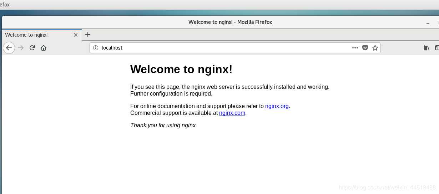This screenshot has width=439, height=194.
Task: Show site information for localhost
Action: [x=95, y=48]
